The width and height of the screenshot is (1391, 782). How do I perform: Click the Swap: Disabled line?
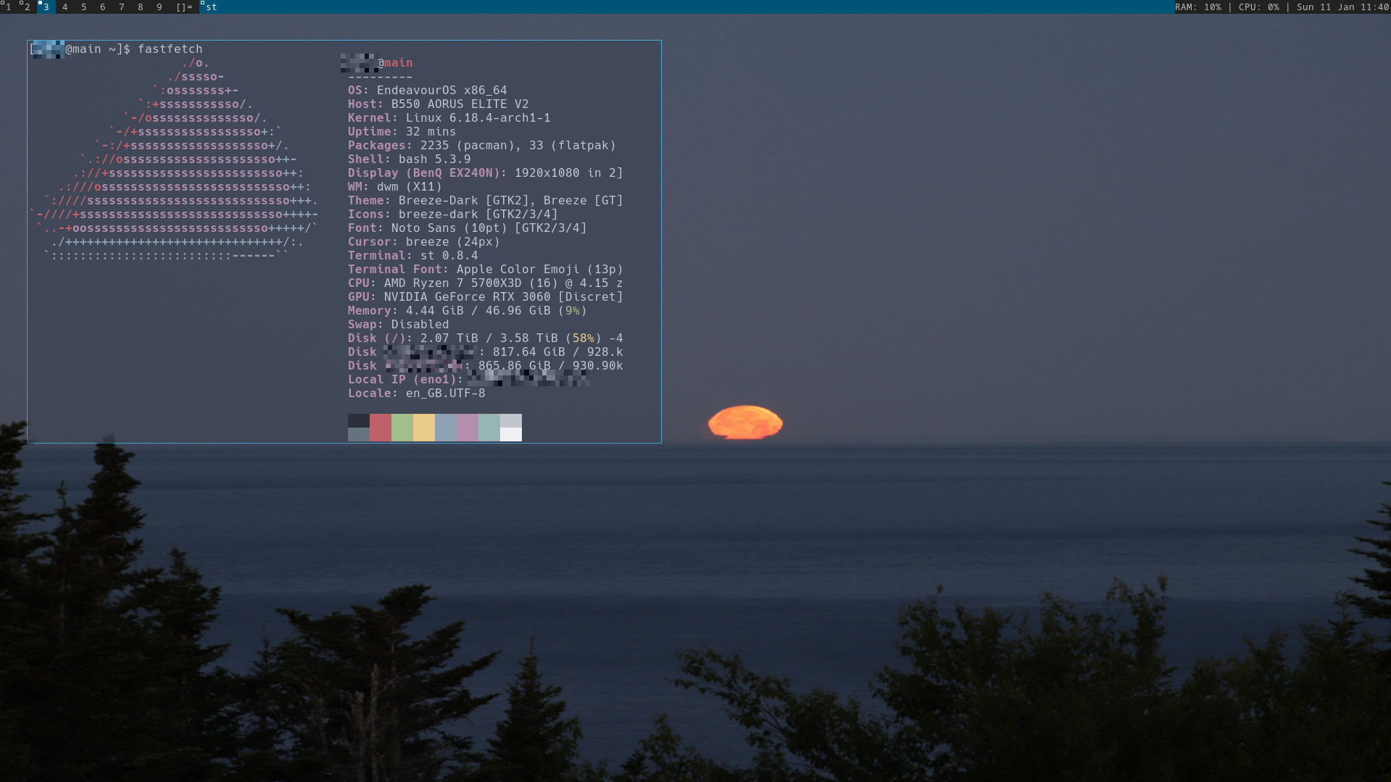click(x=399, y=324)
